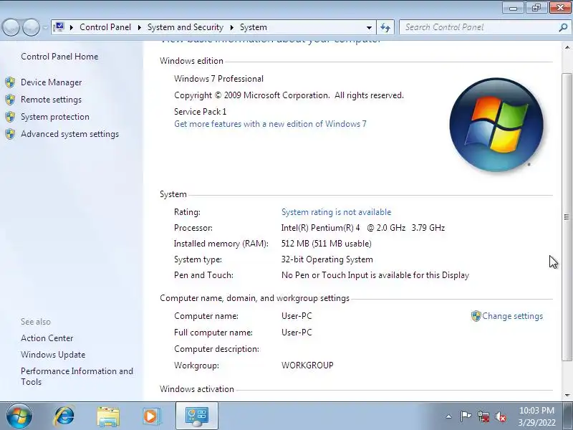Open Device Manager from sidebar

point(51,82)
